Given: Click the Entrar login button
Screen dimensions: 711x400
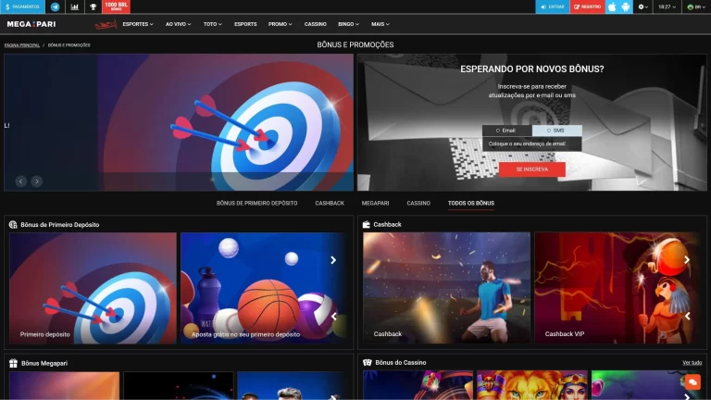Looking at the screenshot, I should point(553,6).
